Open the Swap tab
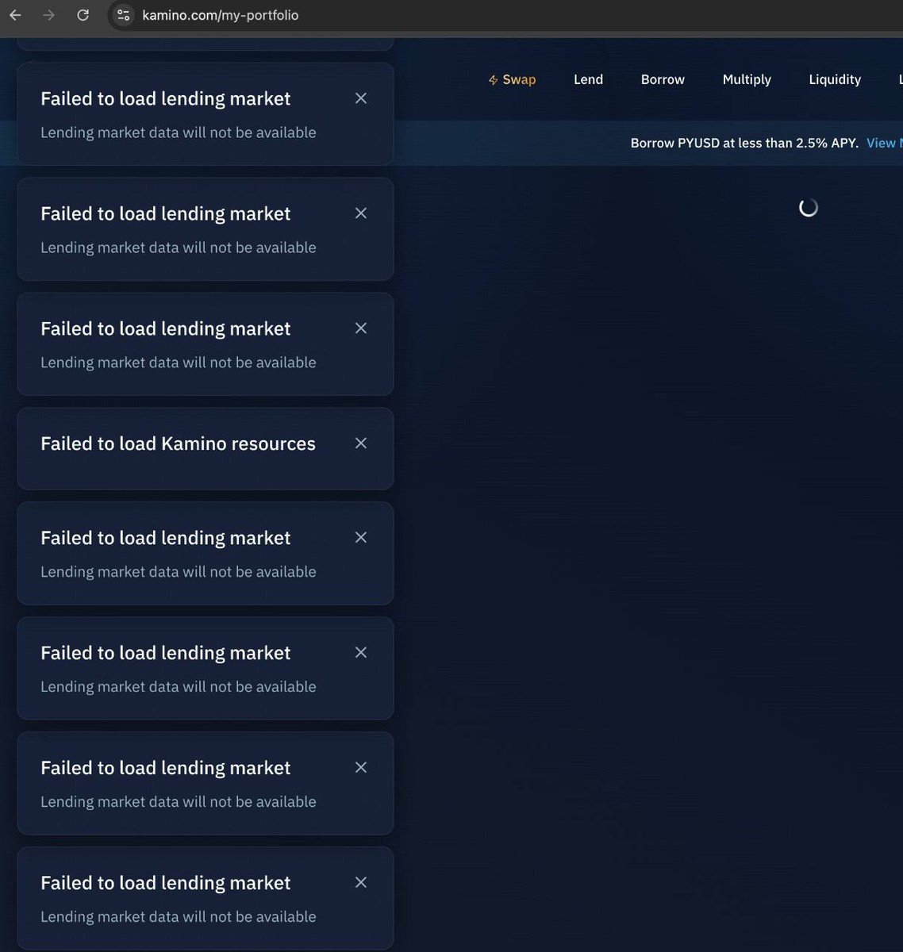Image resolution: width=903 pixels, height=952 pixels. [512, 79]
